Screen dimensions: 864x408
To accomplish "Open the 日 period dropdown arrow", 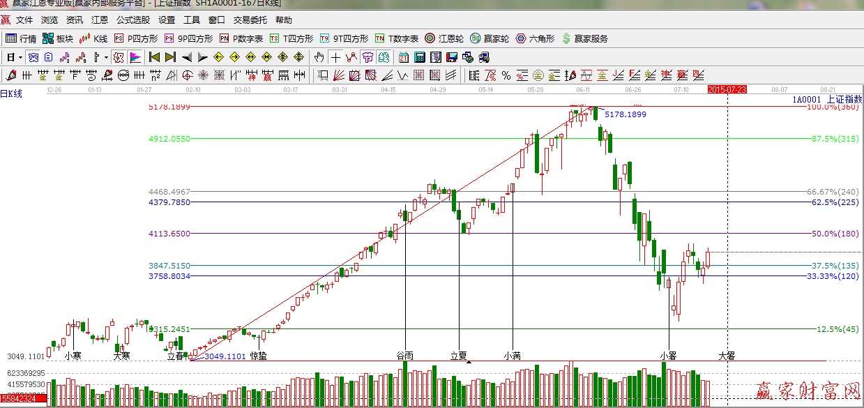I will [x=20, y=57].
